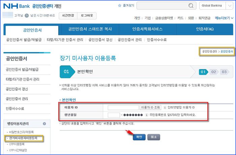Screen dimensions: 236x155
Task: Open 금융상품마켓 in the top menu
Action: [164, 18]
